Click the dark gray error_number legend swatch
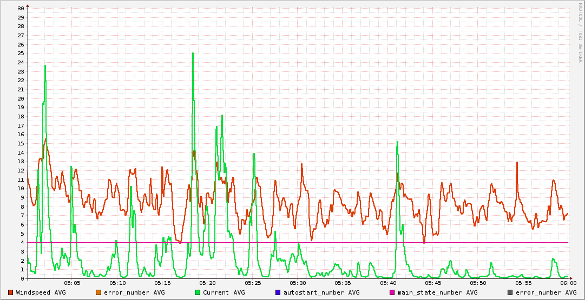Image resolution: width=585 pixels, height=300 pixels. tap(510, 292)
